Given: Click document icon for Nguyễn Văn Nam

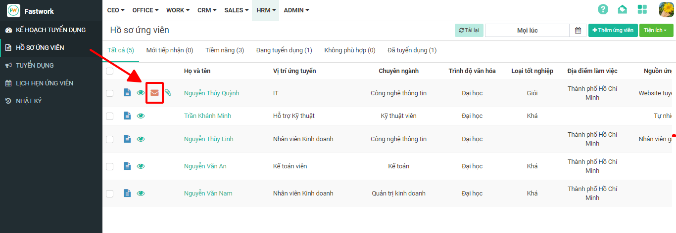Looking at the screenshot, I should tap(127, 194).
